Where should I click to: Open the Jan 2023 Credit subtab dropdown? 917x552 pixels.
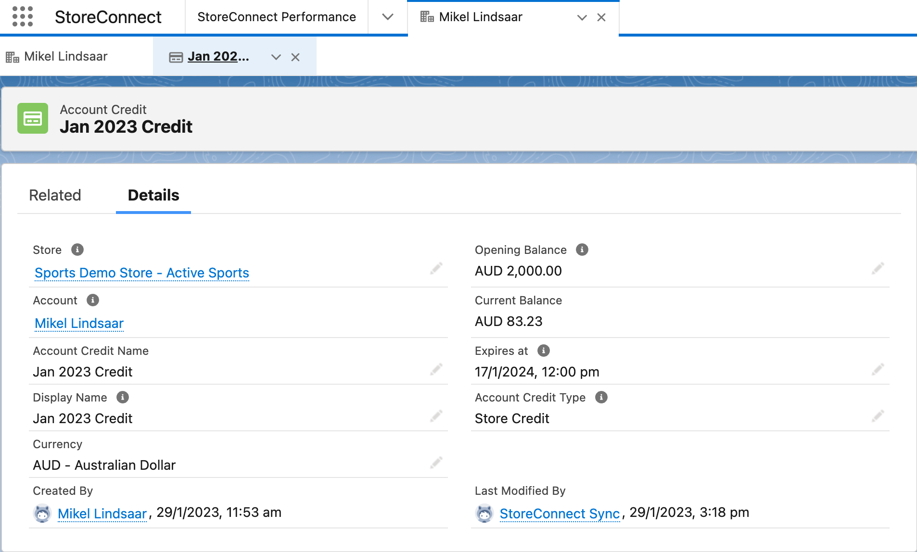tap(276, 57)
